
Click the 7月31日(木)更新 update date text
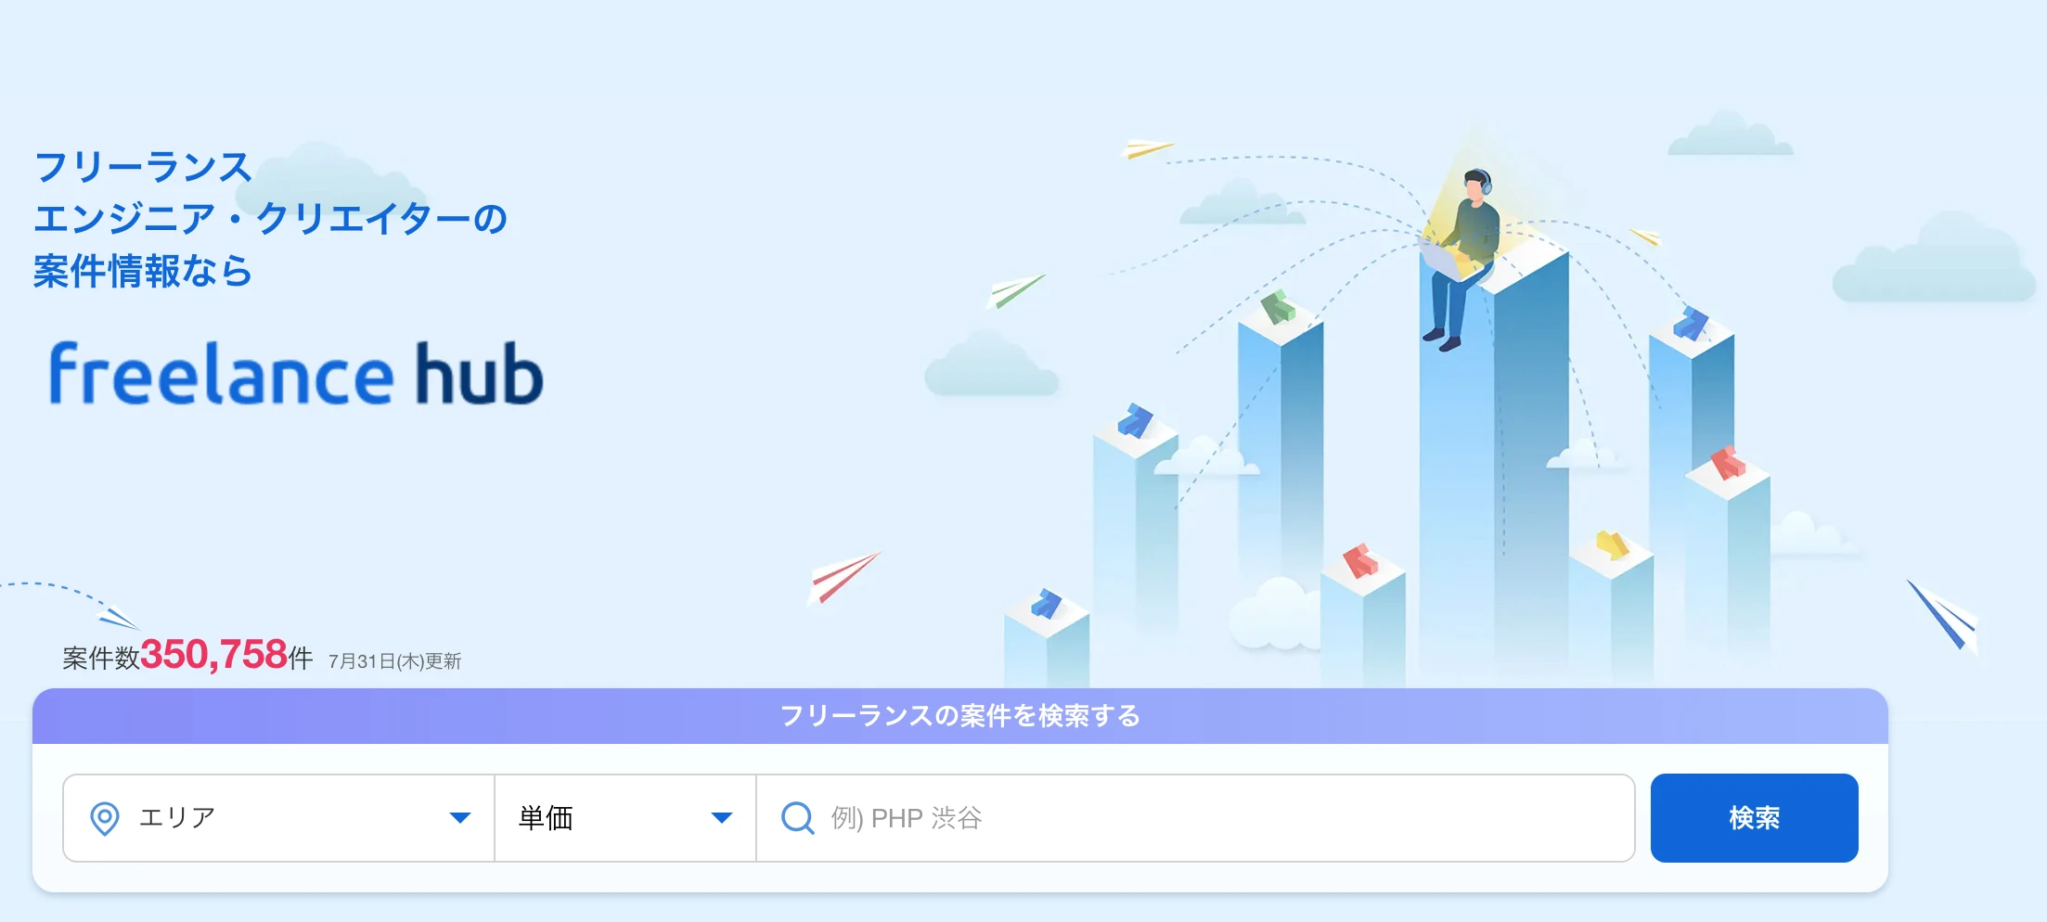click(394, 661)
